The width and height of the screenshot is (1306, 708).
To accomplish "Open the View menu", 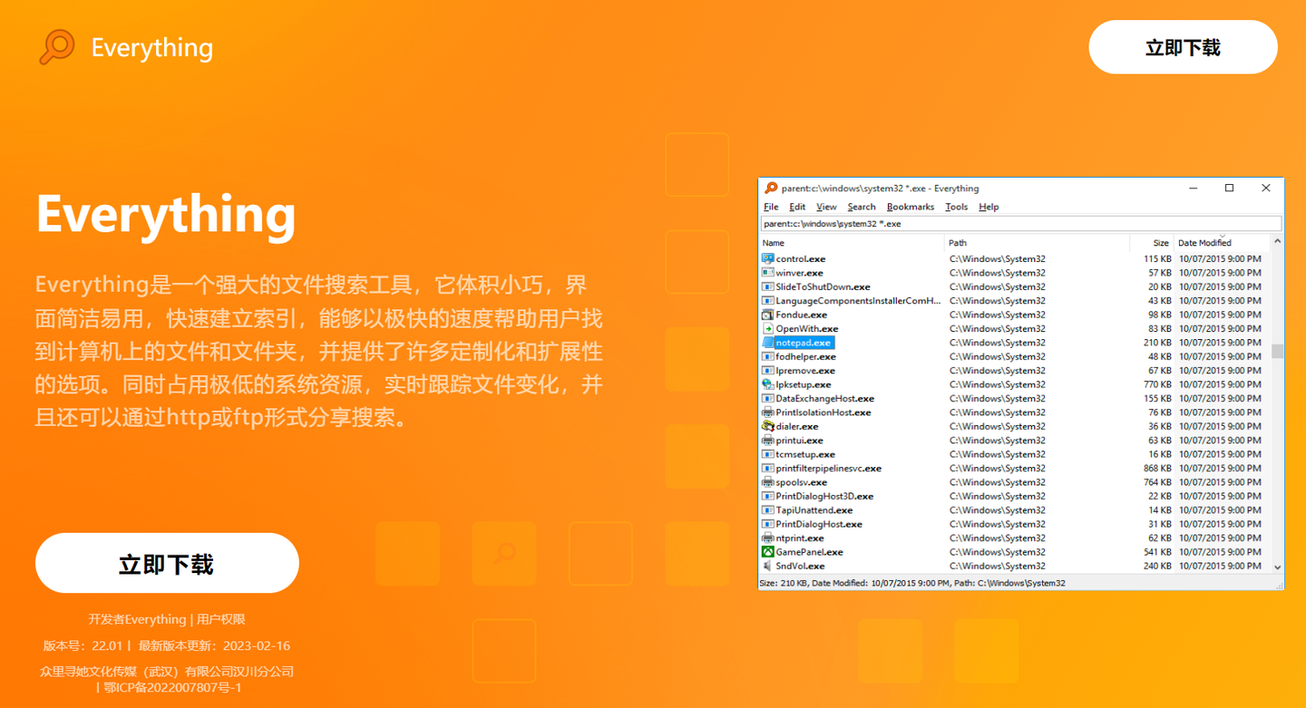I will 826,207.
